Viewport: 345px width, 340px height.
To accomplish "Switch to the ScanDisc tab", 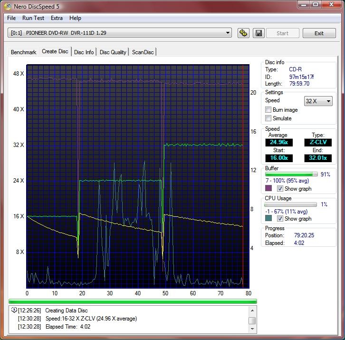I will point(143,52).
